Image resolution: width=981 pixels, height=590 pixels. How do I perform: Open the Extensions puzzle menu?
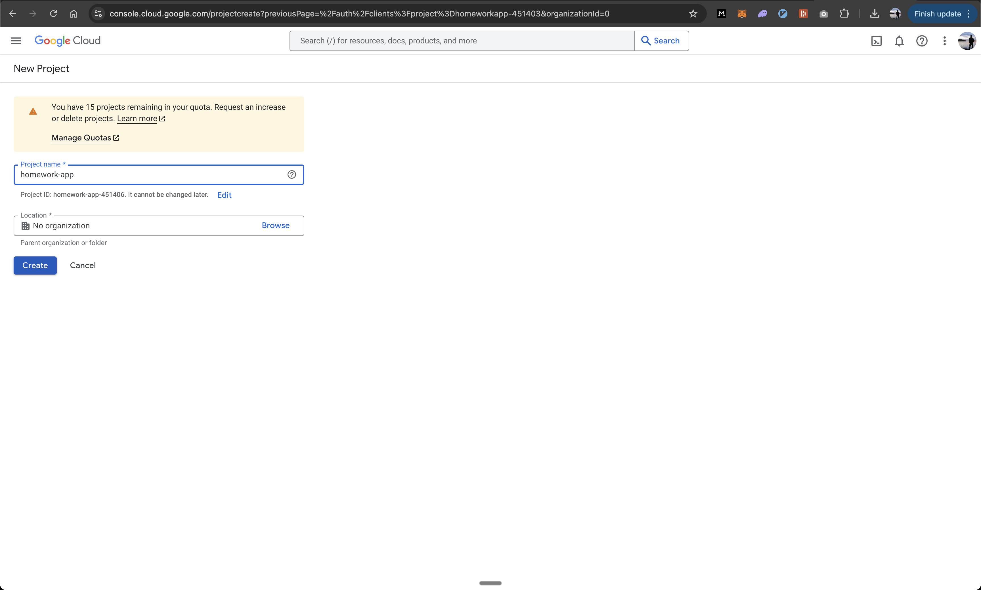(x=844, y=14)
